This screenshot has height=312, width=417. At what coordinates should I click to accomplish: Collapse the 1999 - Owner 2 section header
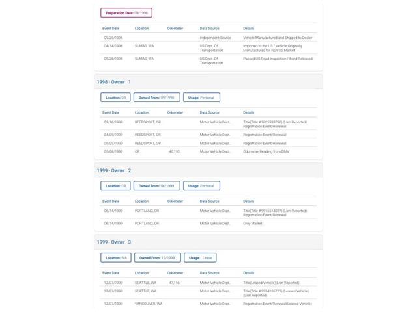208,170
